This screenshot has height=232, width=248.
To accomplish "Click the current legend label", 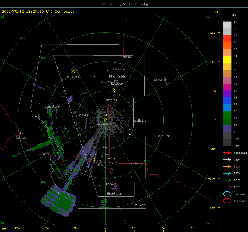I will (239, 194).
